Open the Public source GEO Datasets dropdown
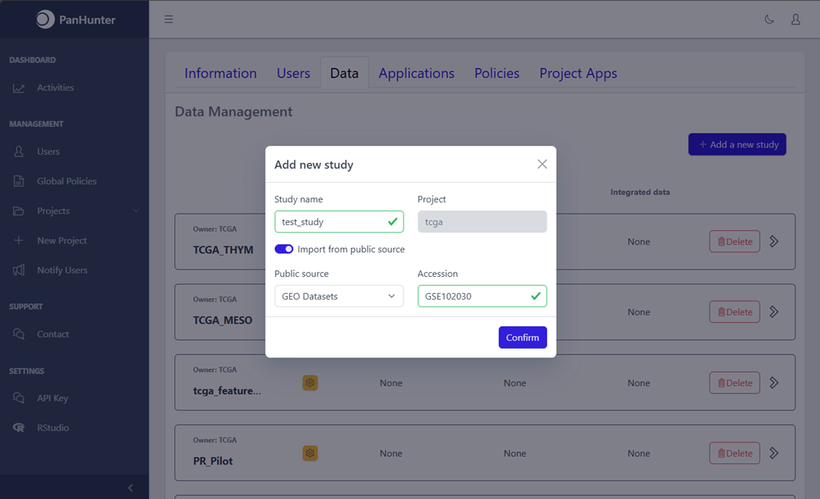The image size is (820, 499). click(x=339, y=296)
